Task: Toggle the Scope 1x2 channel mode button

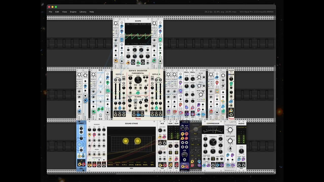Action: tap(128, 50)
